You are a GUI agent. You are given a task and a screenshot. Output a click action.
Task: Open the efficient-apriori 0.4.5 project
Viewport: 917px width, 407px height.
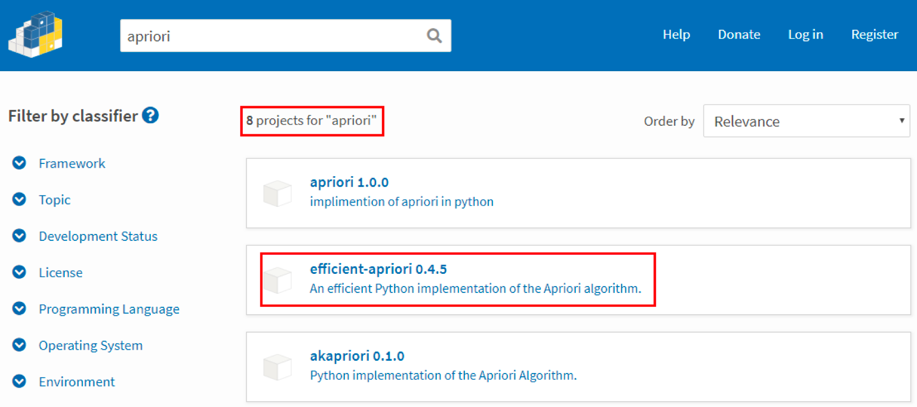coord(378,269)
